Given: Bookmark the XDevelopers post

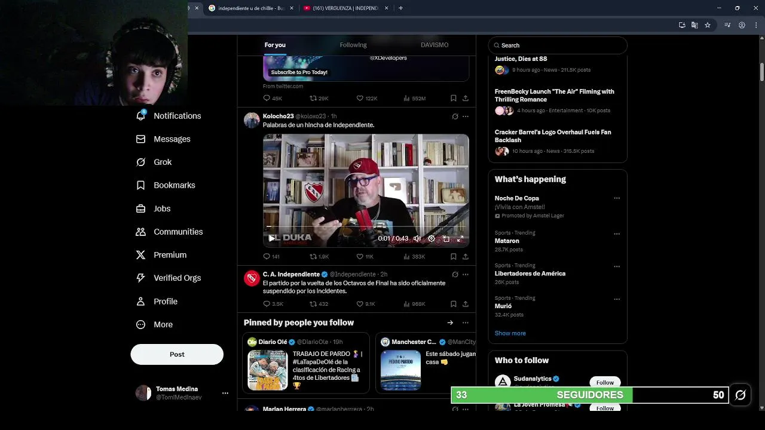Looking at the screenshot, I should point(453,98).
